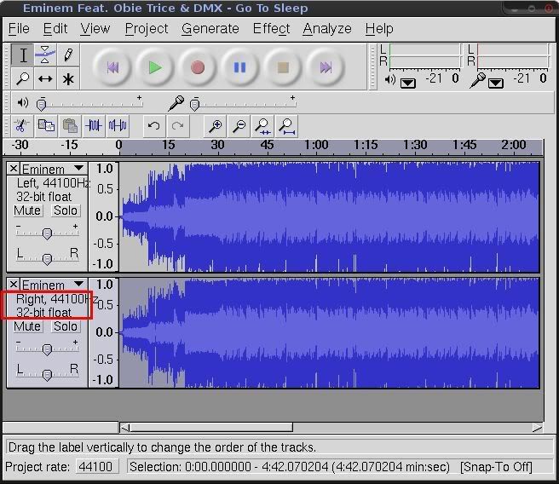Click Snap-To Off status text

[x=496, y=467]
